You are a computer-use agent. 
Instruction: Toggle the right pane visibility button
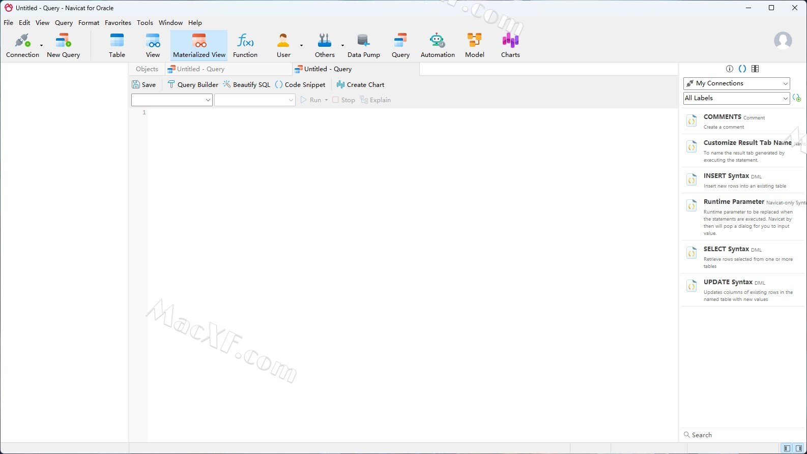[x=799, y=448]
